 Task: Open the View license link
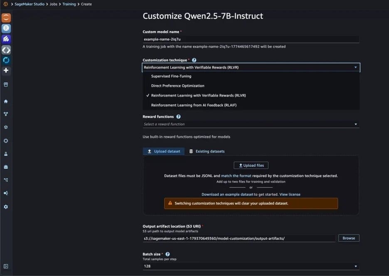[x=291, y=195]
